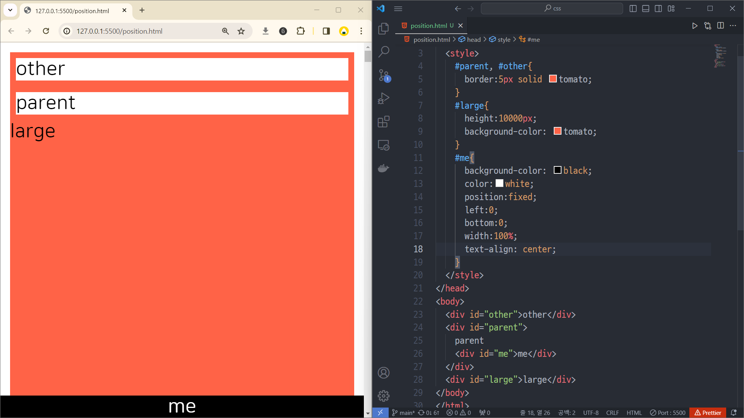This screenshot has width=744, height=418.
Task: Open the Extensions view
Action: [383, 122]
